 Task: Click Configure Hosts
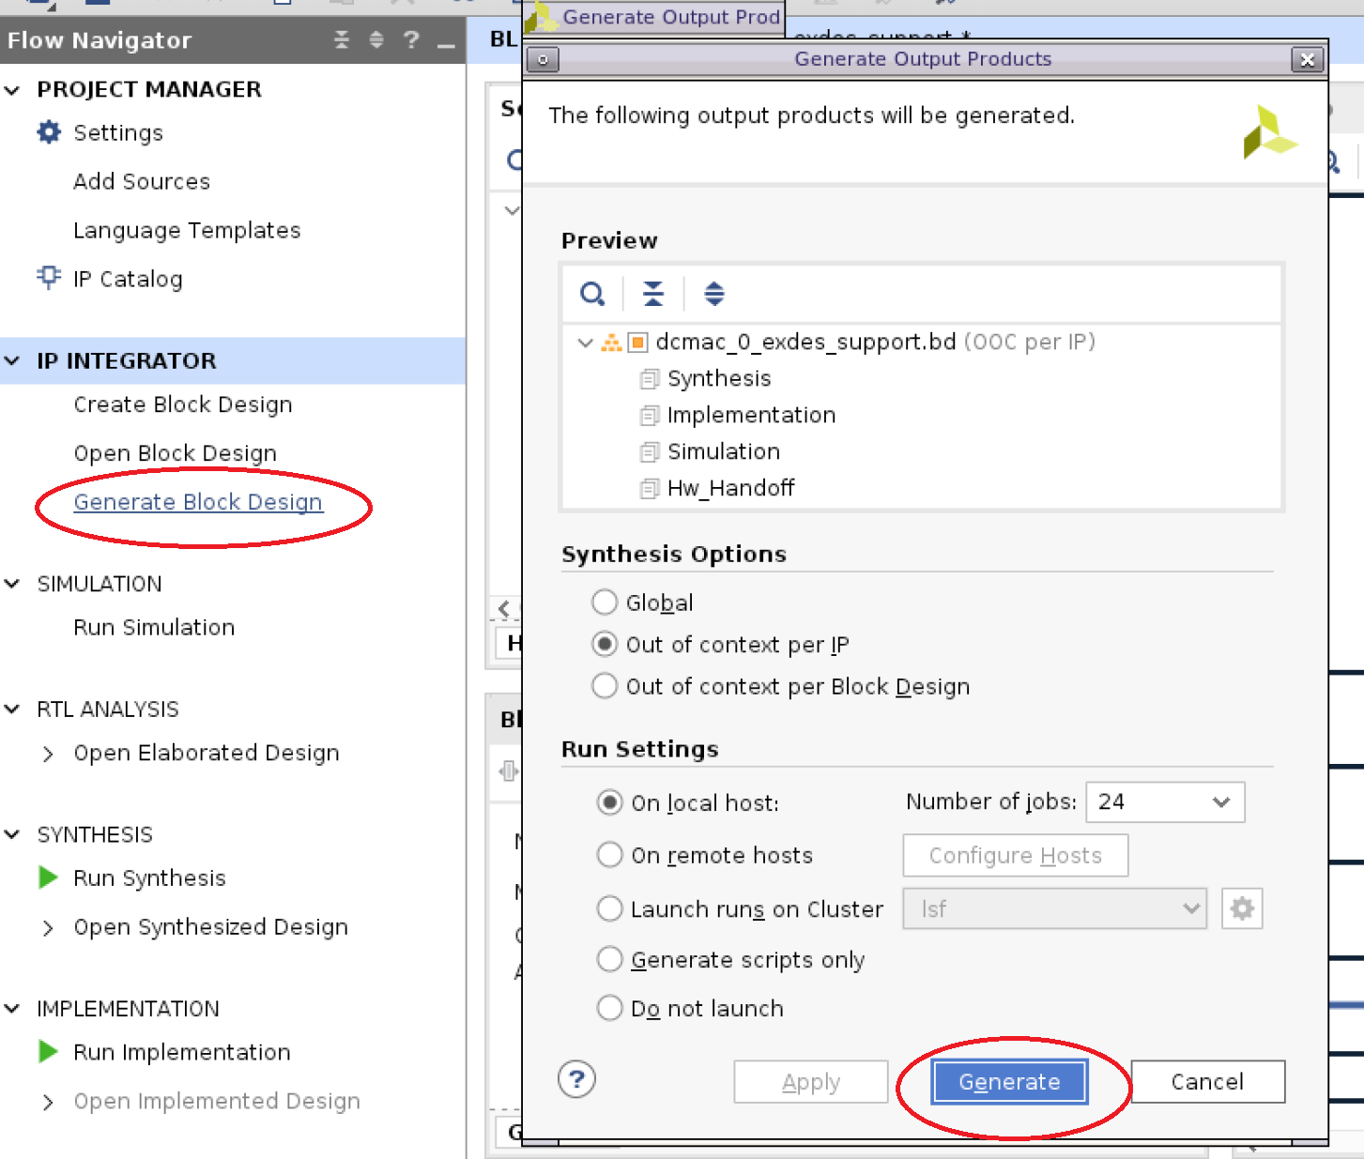[1015, 855]
